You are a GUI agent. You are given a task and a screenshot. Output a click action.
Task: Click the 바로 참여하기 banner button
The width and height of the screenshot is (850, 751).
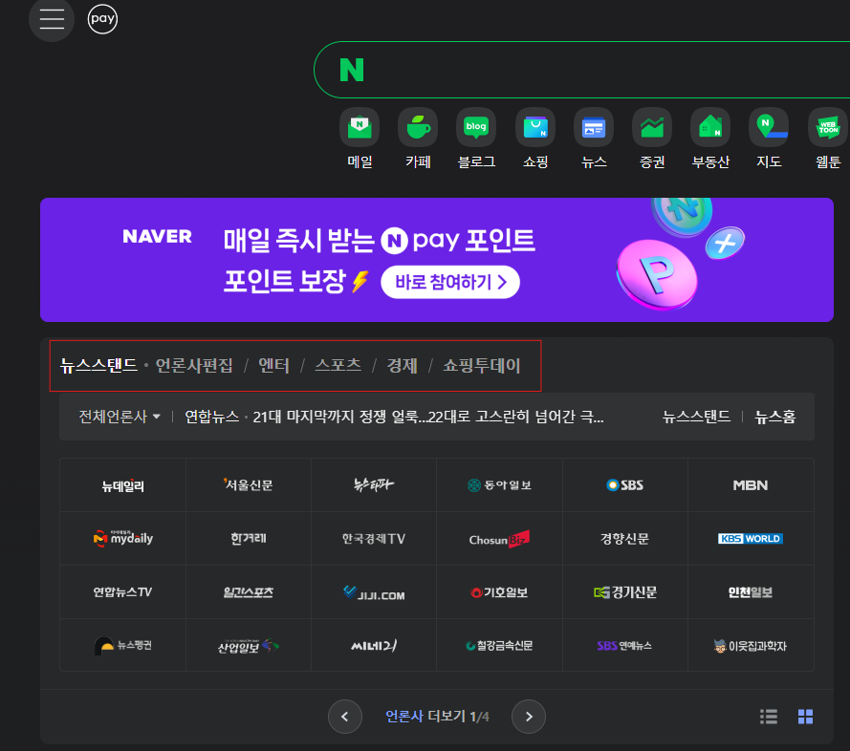point(450,282)
